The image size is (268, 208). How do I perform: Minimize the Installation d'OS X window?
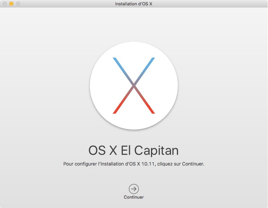click(x=11, y=4)
